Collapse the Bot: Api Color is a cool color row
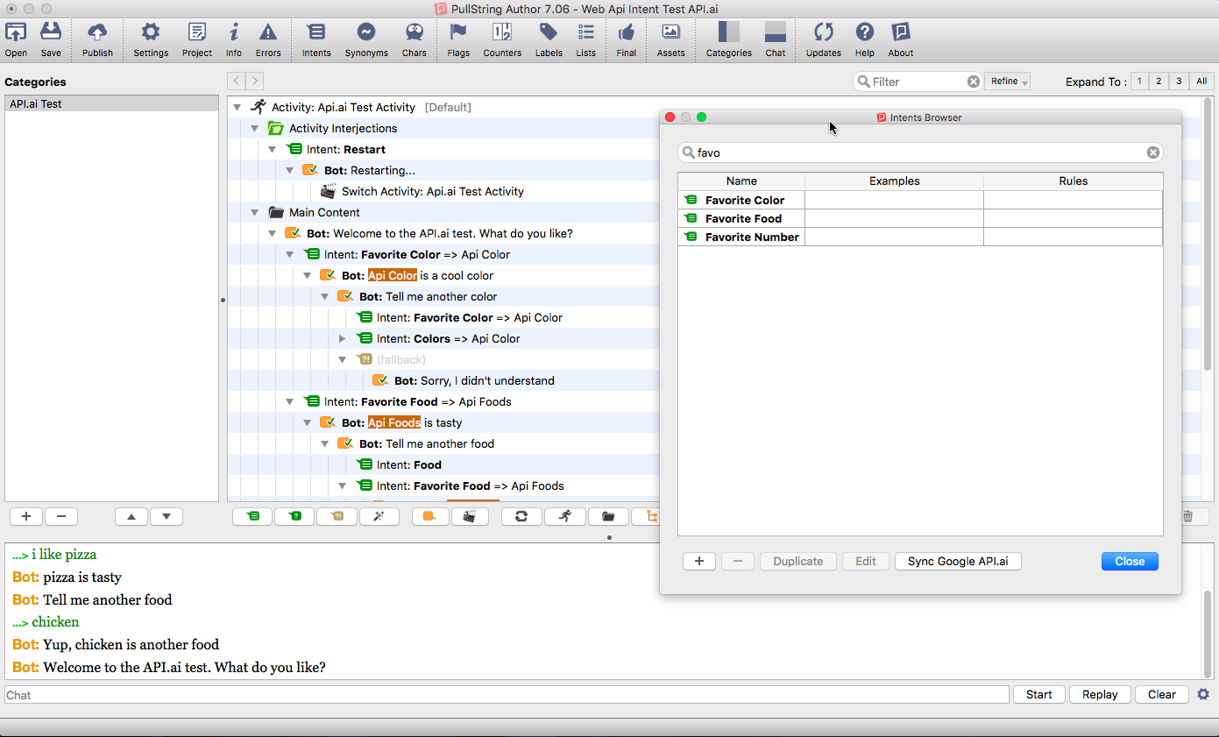The width and height of the screenshot is (1219, 737). [x=307, y=275]
